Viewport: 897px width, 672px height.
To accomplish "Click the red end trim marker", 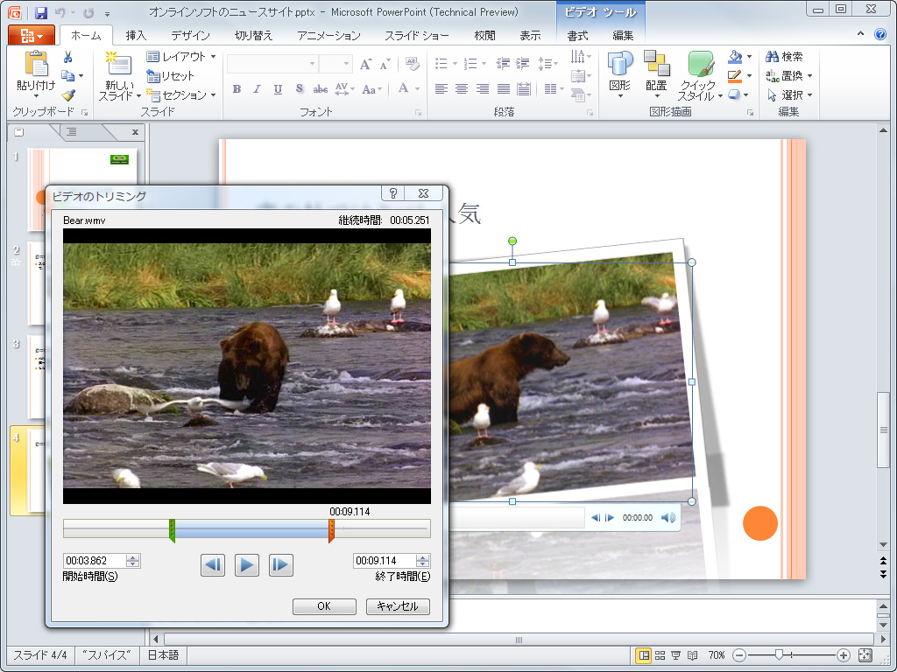I will 331,529.
